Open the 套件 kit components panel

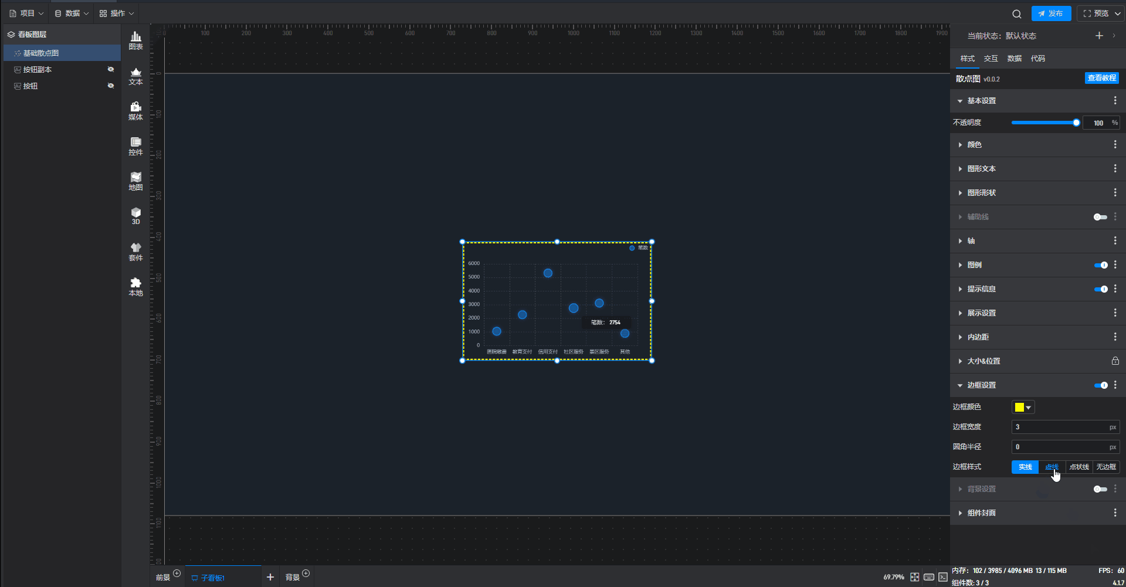pyautogui.click(x=135, y=252)
